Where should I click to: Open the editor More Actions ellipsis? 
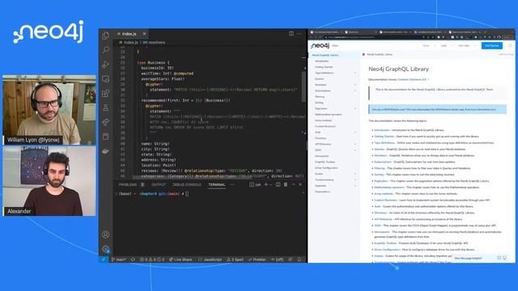[299, 34]
